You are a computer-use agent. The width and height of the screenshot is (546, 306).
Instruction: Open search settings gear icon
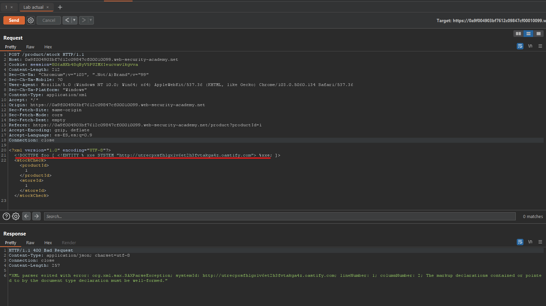16,216
